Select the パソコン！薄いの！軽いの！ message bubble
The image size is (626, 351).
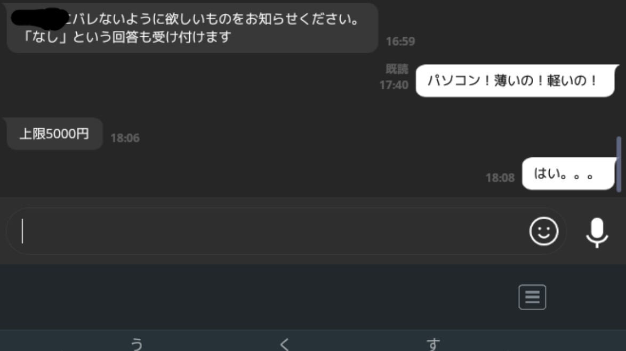515,80
